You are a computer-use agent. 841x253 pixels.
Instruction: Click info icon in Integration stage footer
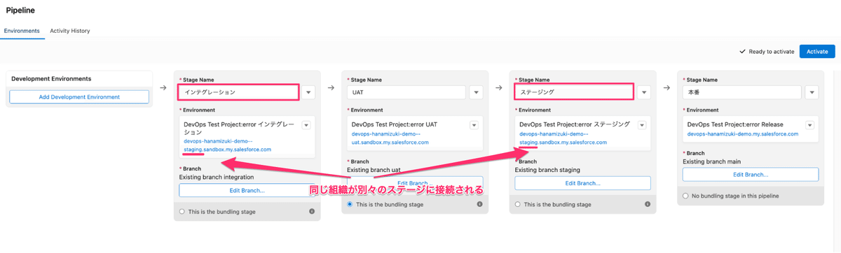312,211
